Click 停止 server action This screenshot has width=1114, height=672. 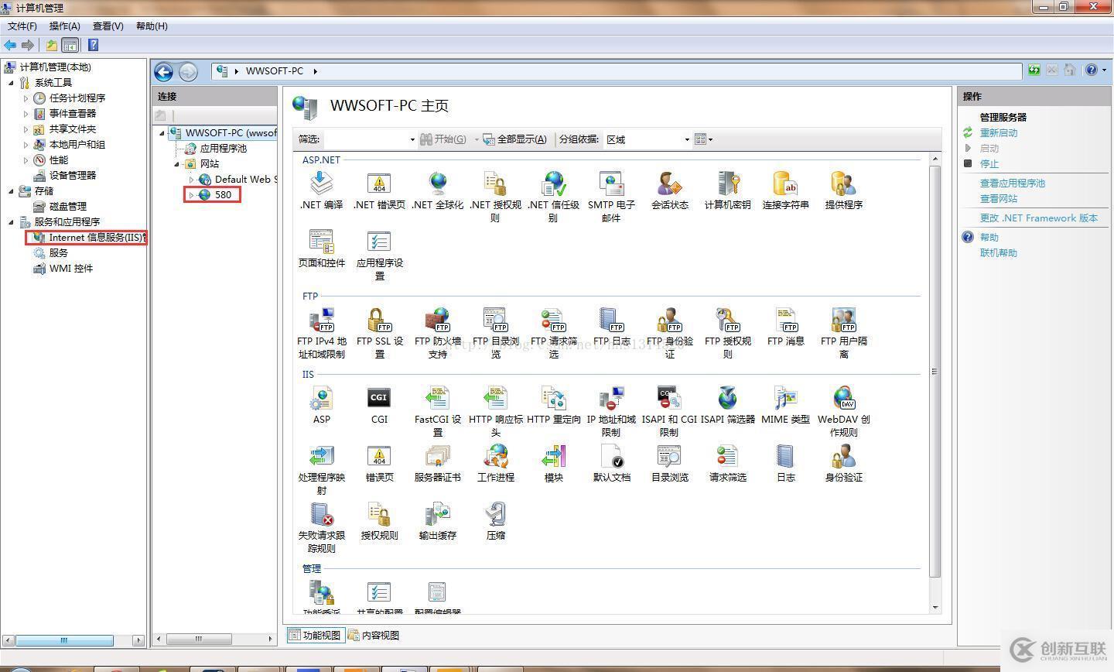(x=989, y=164)
